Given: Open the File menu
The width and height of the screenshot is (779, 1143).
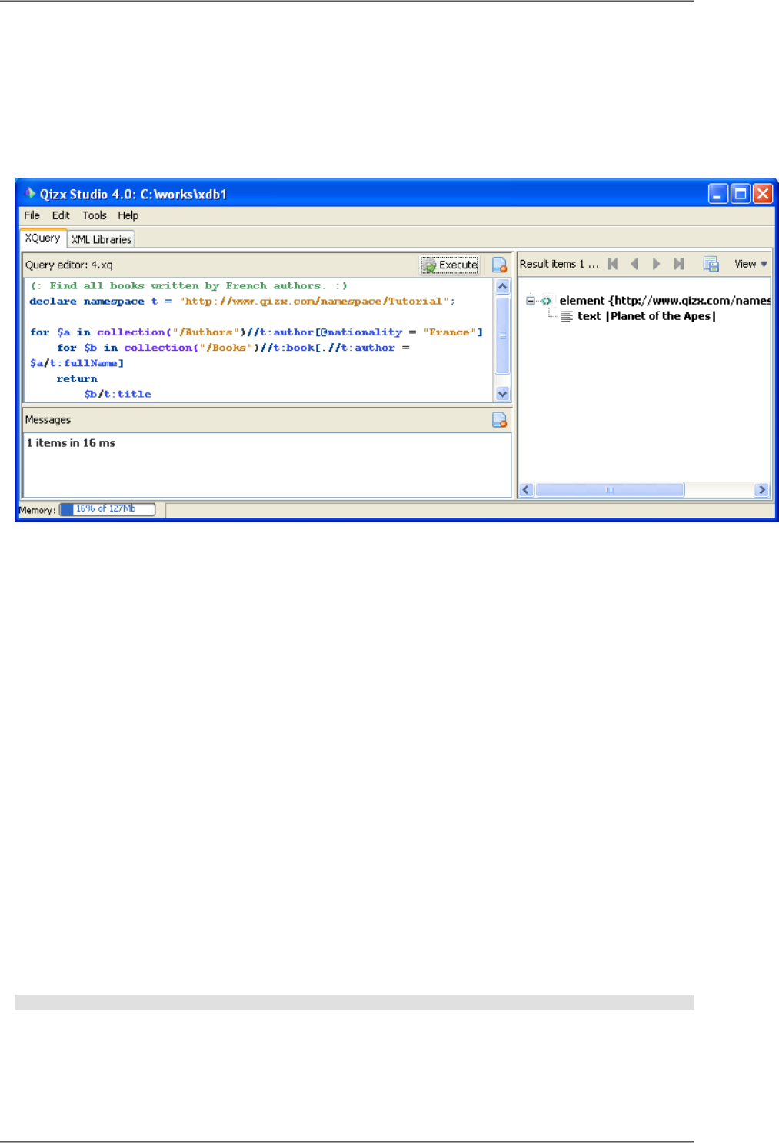Looking at the screenshot, I should [x=32, y=215].
